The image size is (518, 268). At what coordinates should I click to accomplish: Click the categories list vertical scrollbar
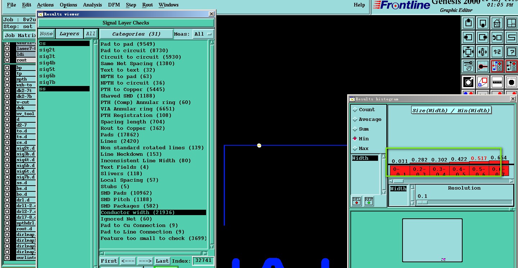click(212, 144)
